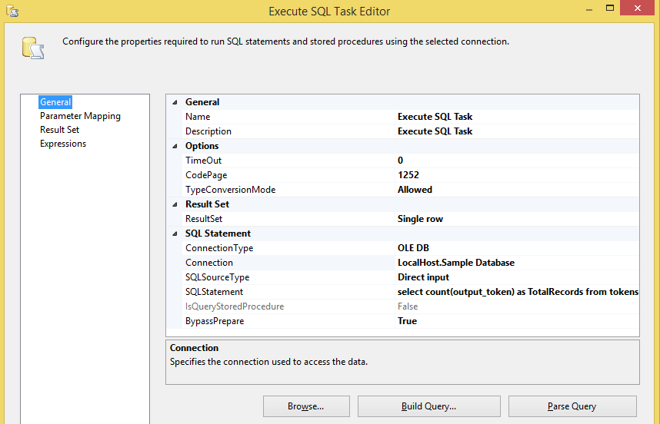Select the SQLStatement query text field
Viewport: 660px width, 424px height.
pyautogui.click(x=517, y=292)
